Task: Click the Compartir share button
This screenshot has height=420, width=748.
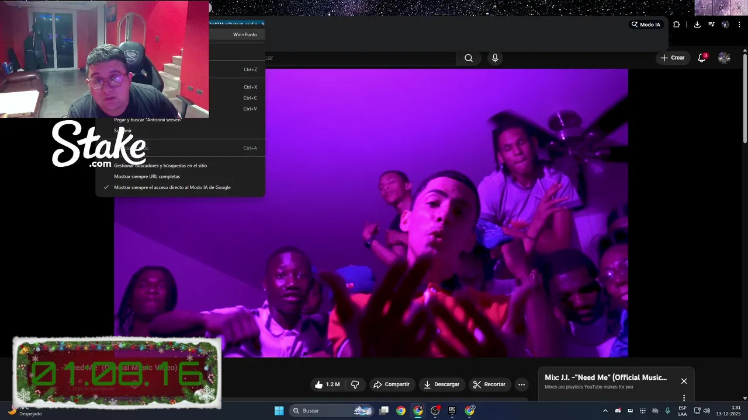Action: (392, 384)
